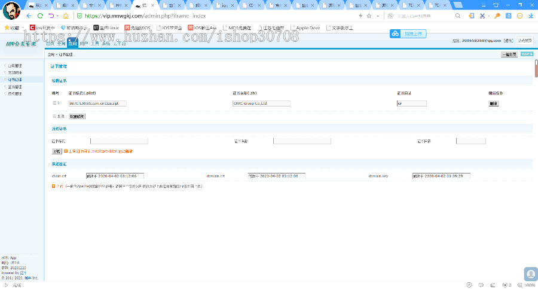Click the orange upload link under chain.crt

(60, 186)
